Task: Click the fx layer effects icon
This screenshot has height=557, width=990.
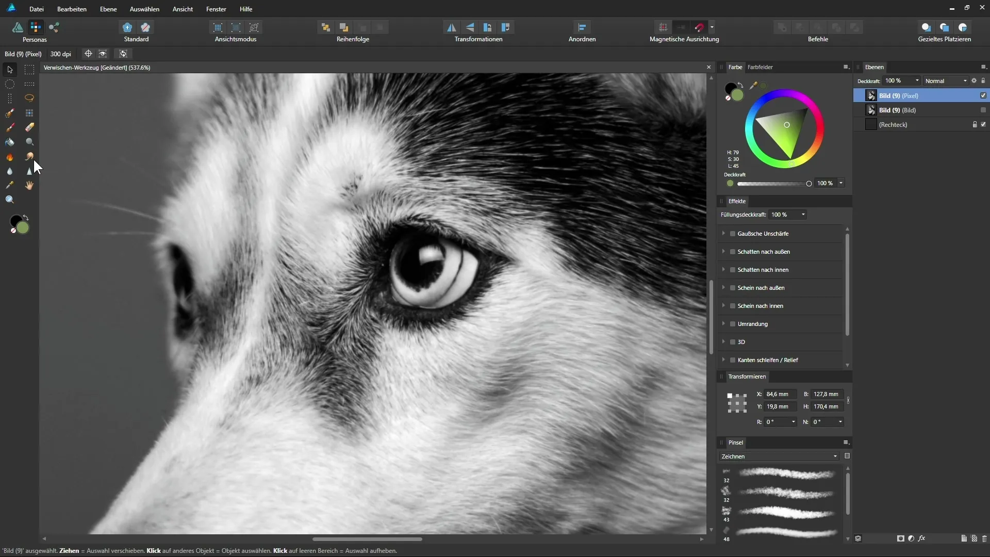Action: click(921, 538)
